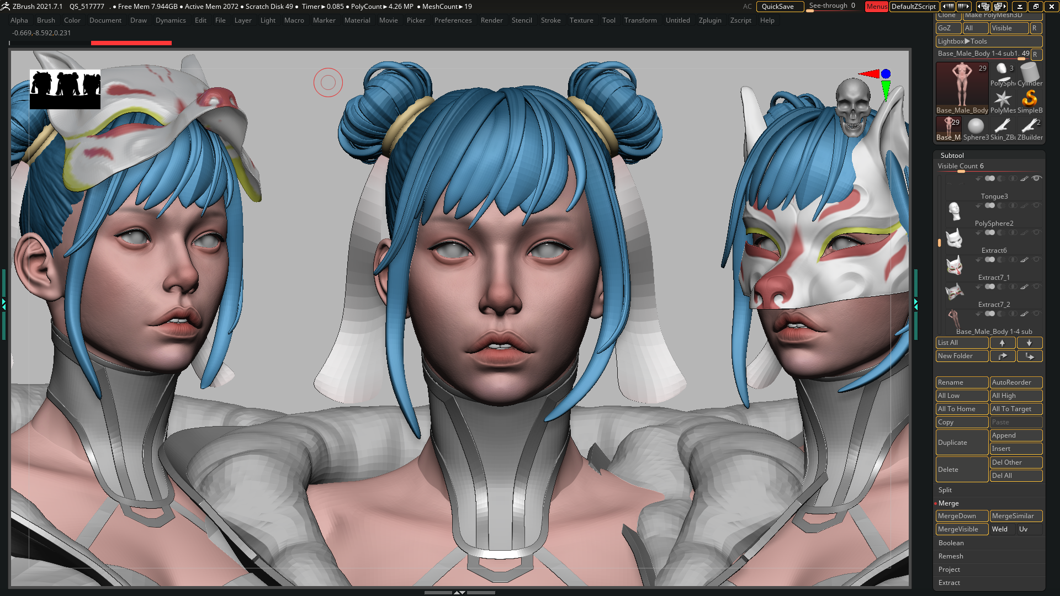Toggle polypaint brush icon on Extract7_1
Image resolution: width=1060 pixels, height=596 pixels.
[1024, 259]
